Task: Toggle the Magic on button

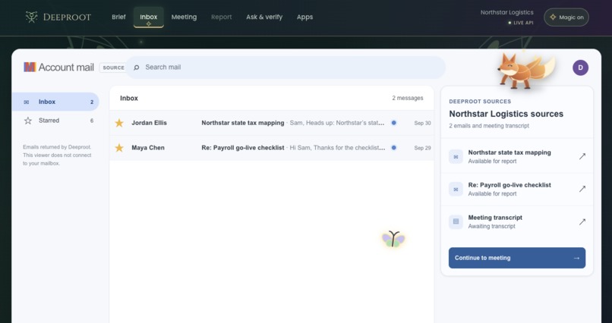Action: pos(566,17)
